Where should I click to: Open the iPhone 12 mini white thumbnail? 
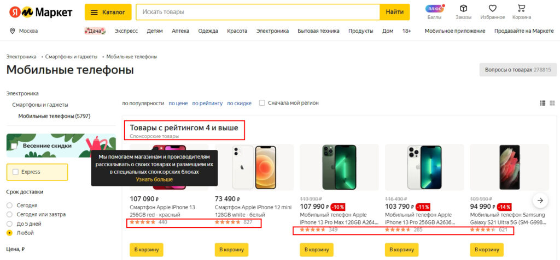click(x=254, y=167)
